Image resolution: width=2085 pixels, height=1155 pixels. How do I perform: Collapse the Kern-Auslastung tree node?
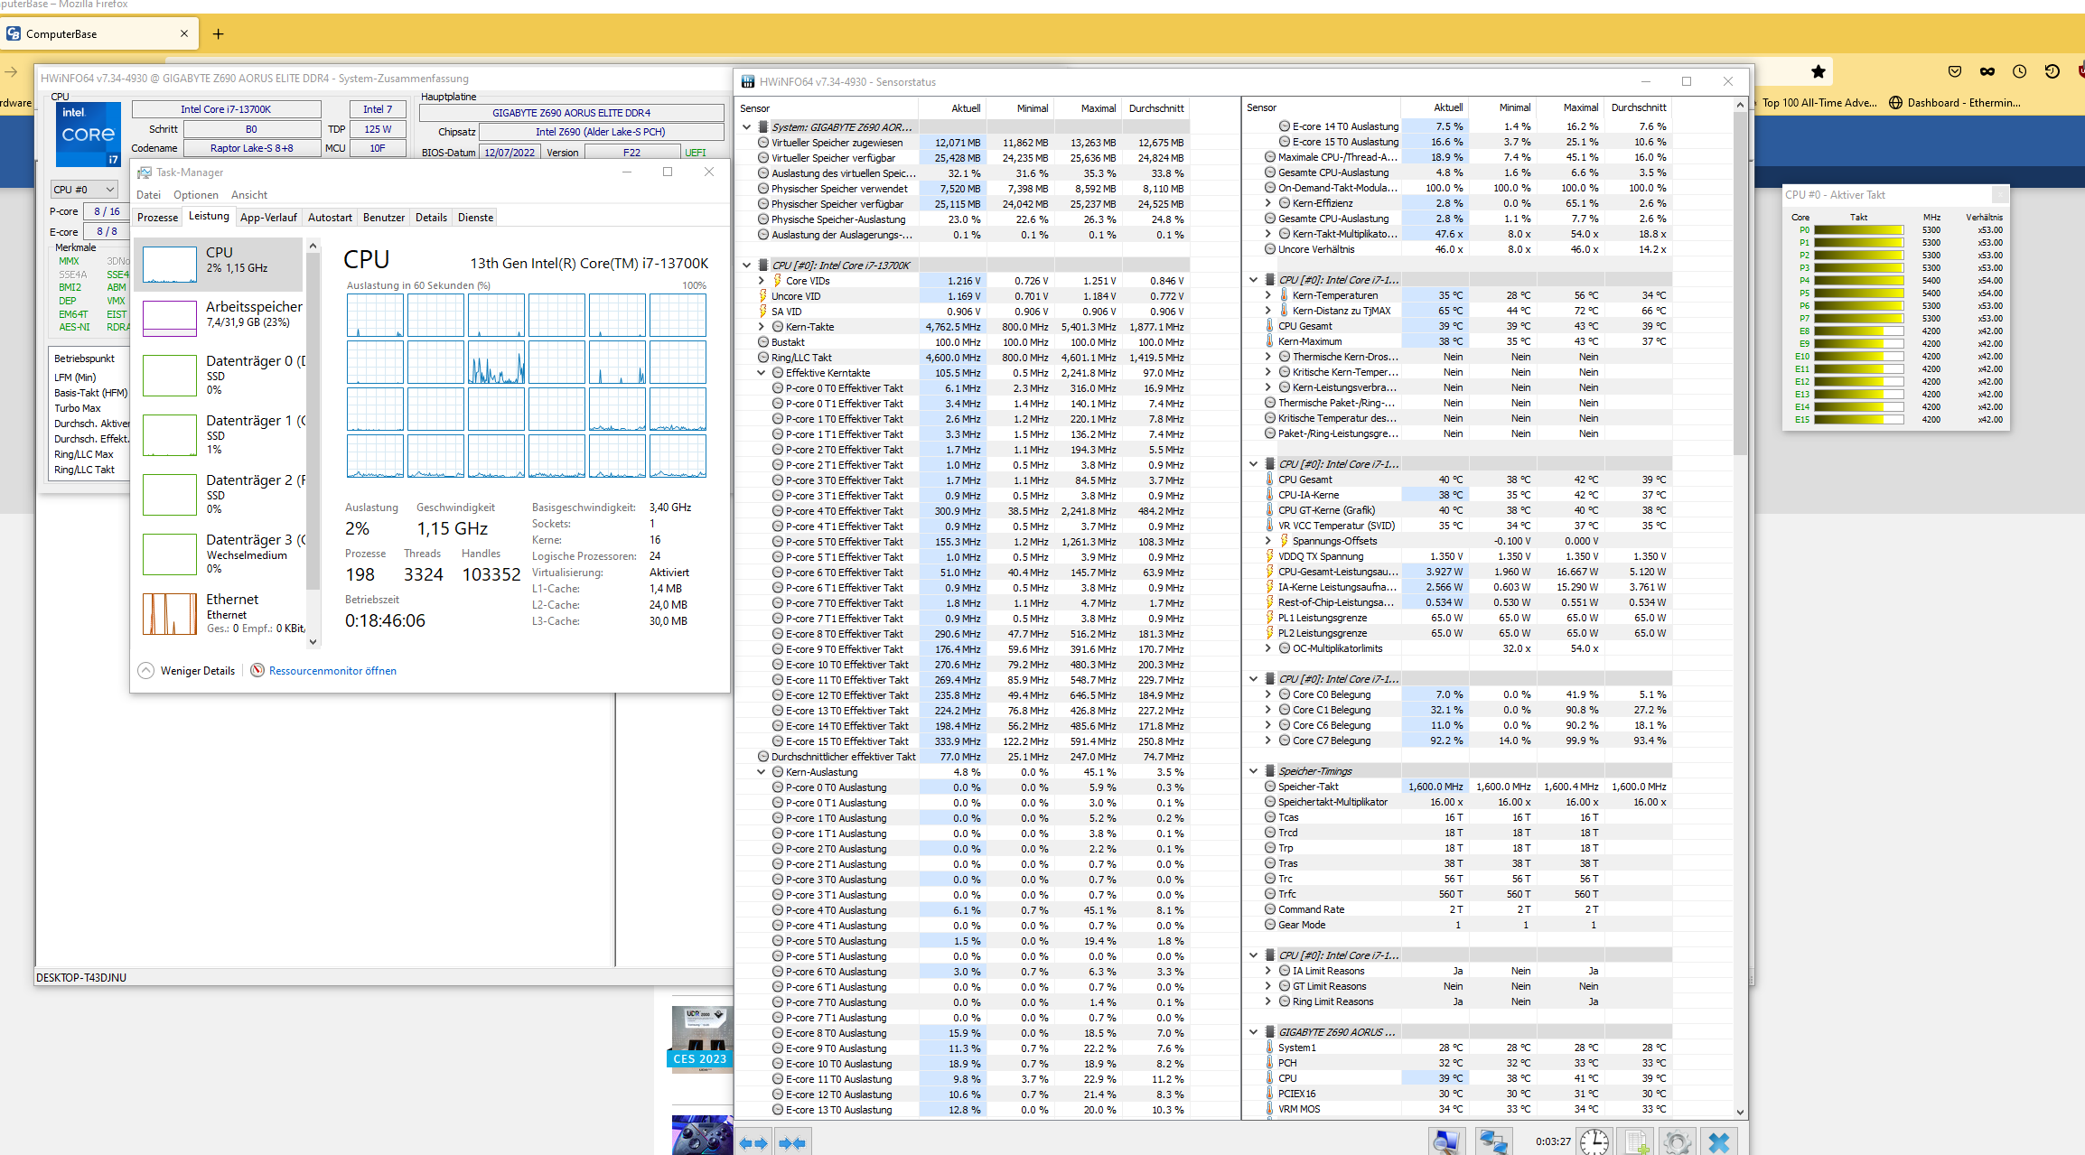[762, 772]
